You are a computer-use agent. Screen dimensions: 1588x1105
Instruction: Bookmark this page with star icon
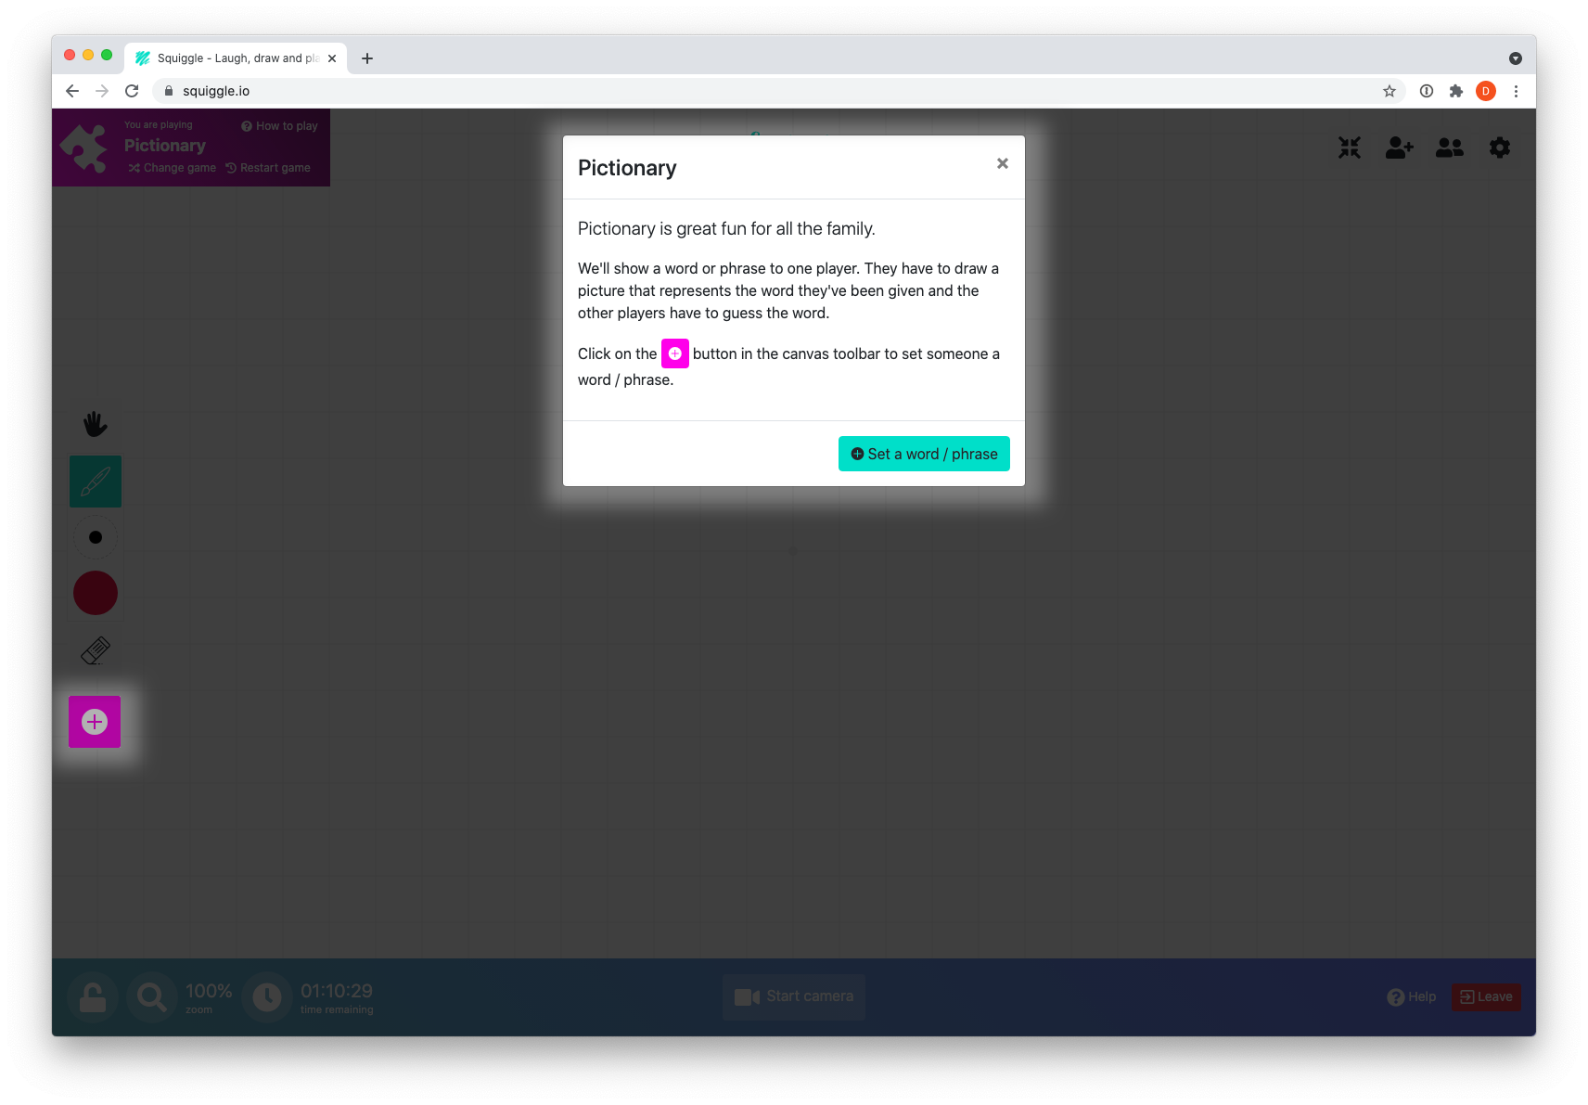1389,91
